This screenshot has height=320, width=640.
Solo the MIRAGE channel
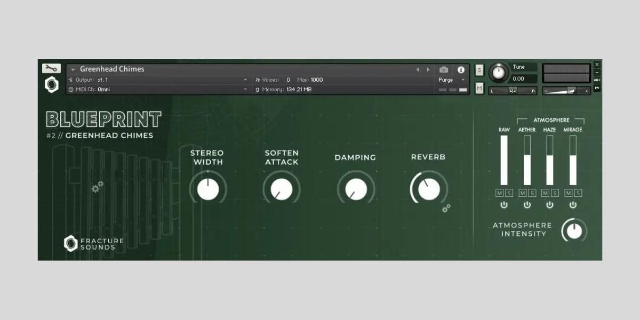click(x=578, y=193)
